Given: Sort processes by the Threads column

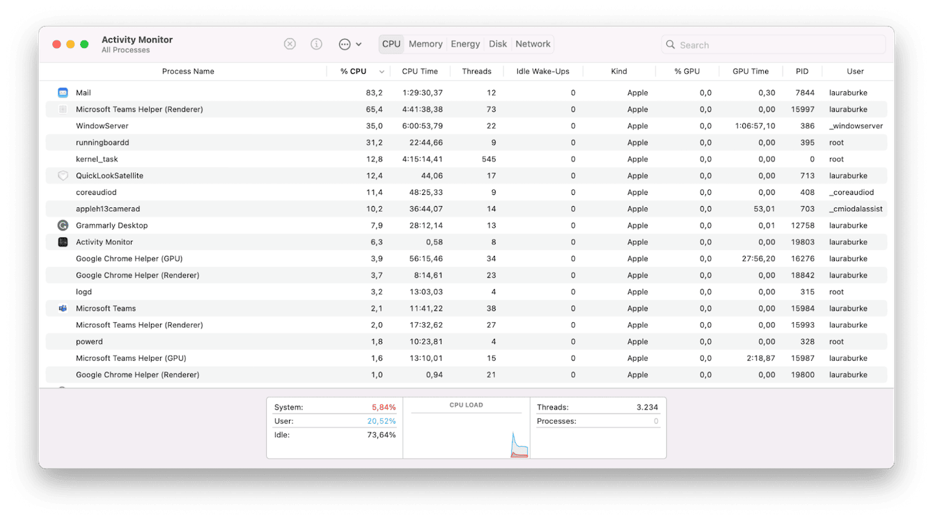Looking at the screenshot, I should point(477,70).
